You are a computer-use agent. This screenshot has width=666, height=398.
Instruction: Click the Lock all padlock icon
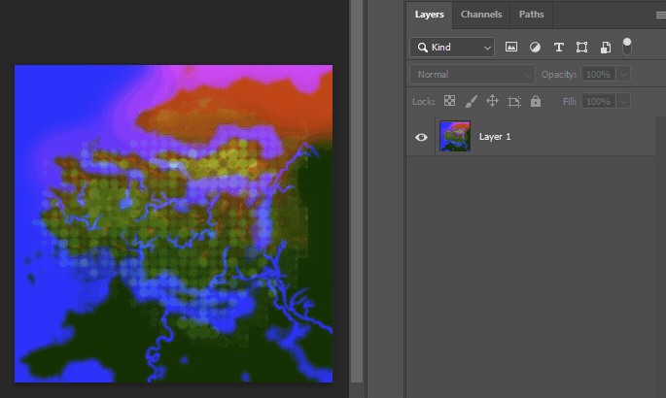pyautogui.click(x=536, y=101)
